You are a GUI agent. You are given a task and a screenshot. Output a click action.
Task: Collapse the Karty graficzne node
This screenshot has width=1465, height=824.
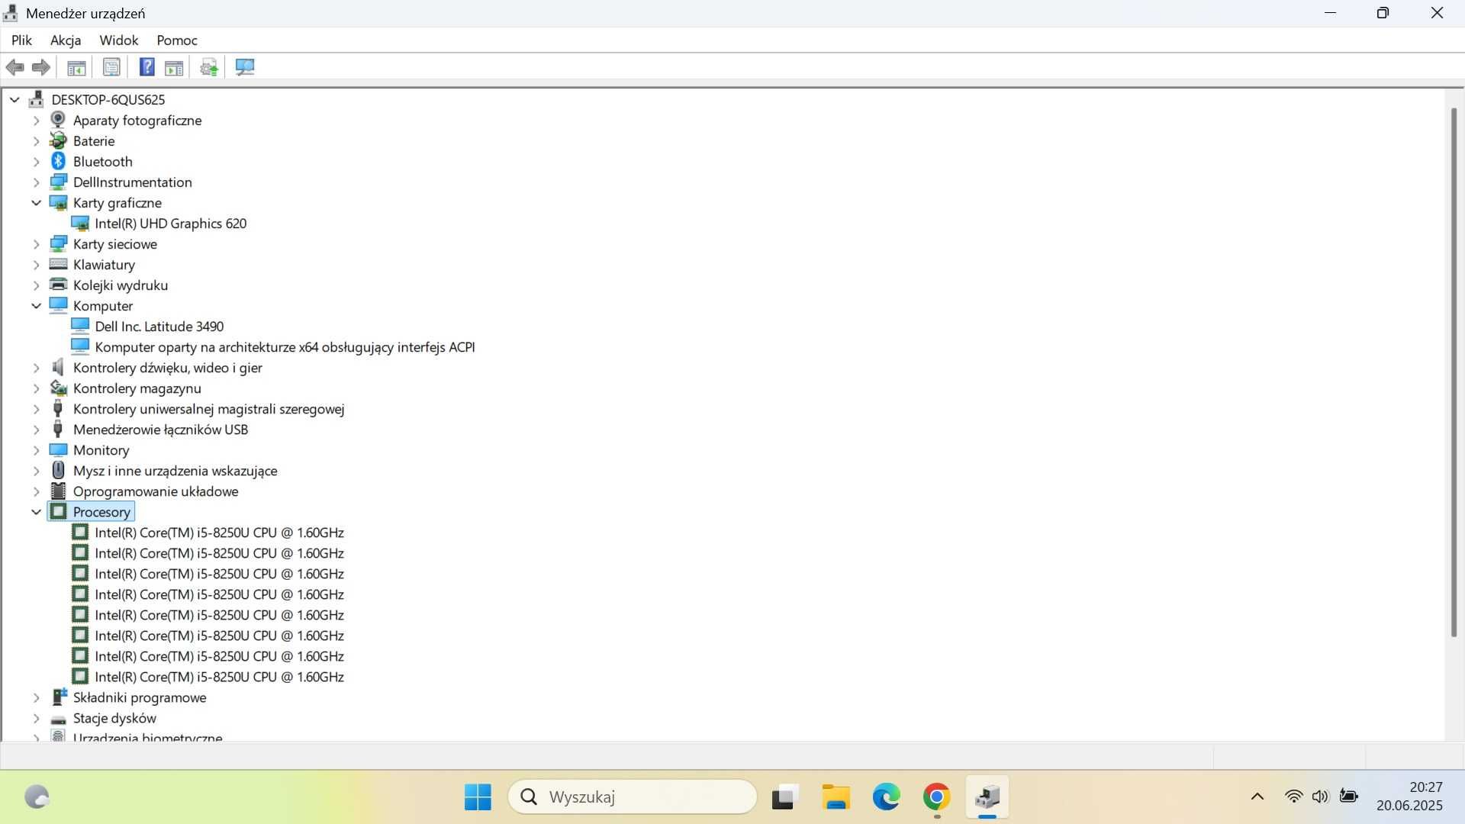[x=36, y=202]
